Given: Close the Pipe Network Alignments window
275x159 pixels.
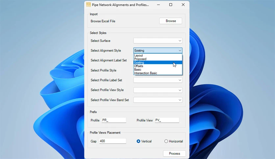Looking at the screenshot, I should [183, 5].
